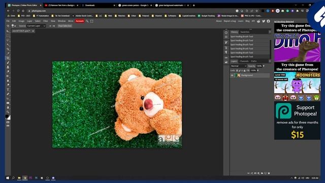
Task: Switch to the Paths tab
Action: [x=254, y=61]
